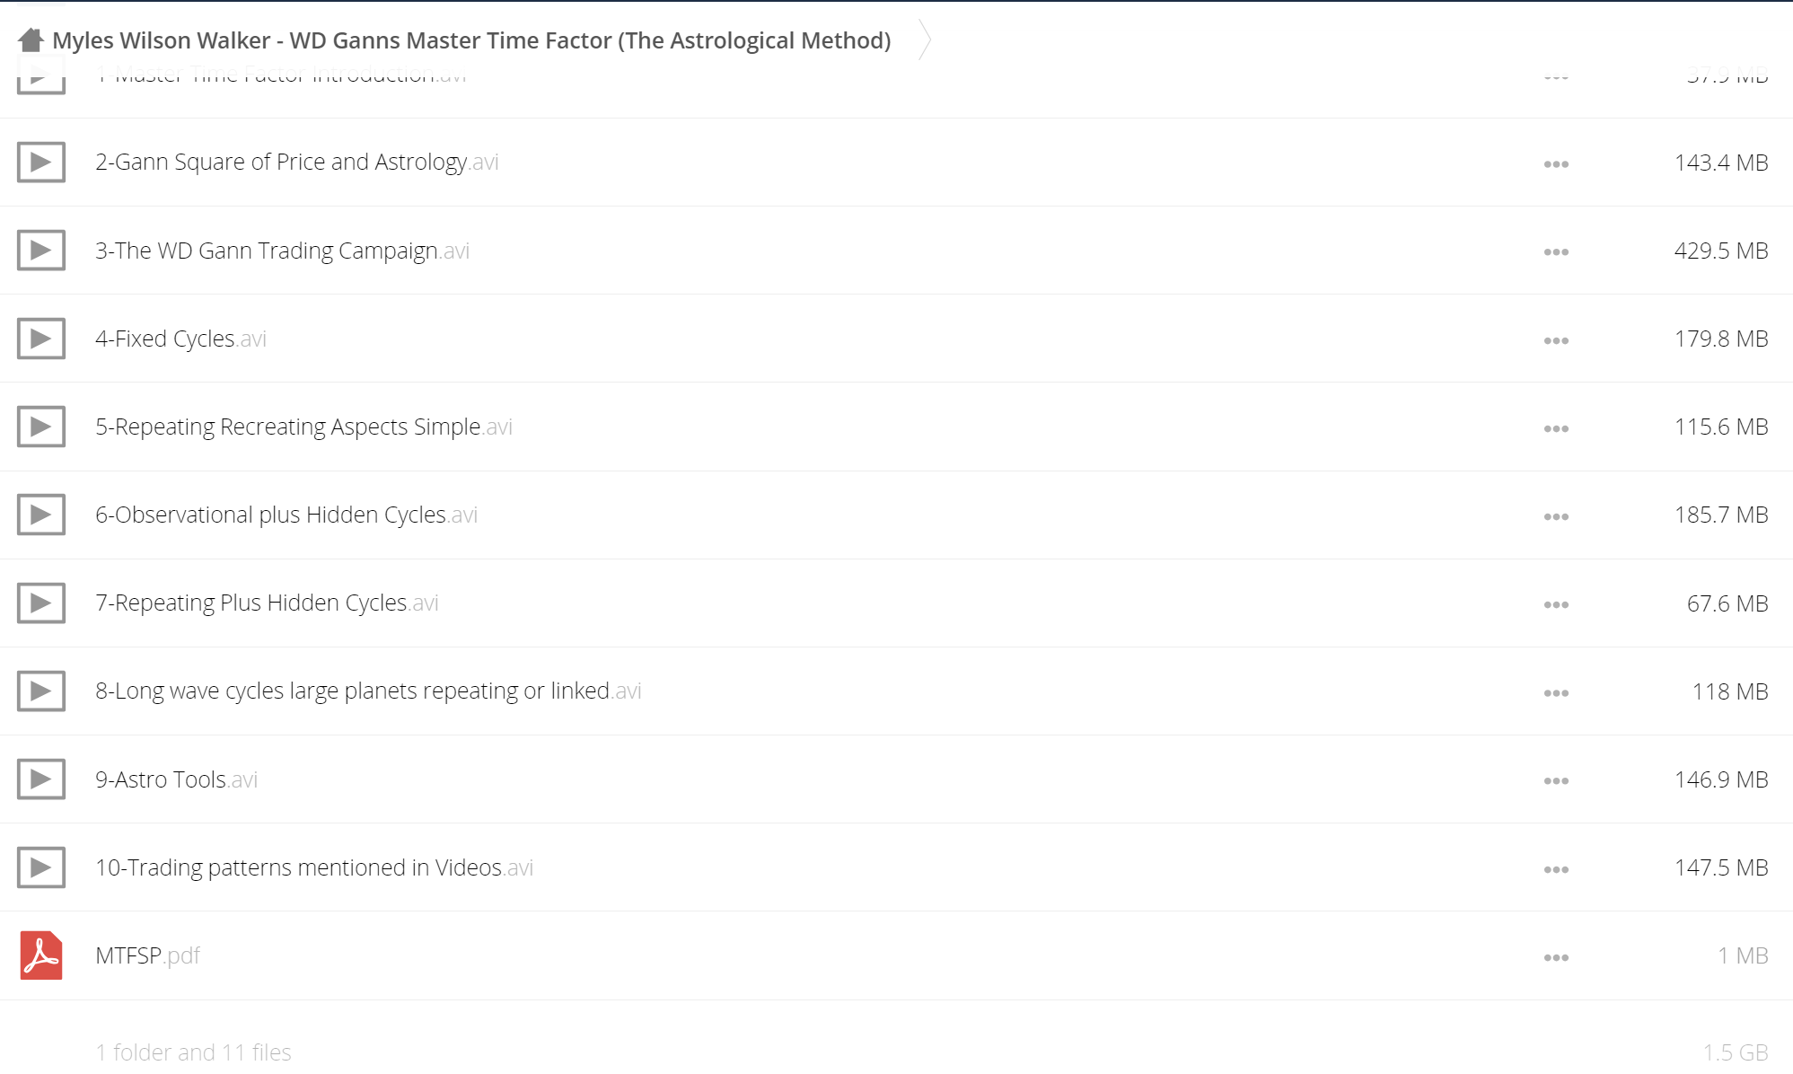The width and height of the screenshot is (1793, 1074).
Task: Click the home icon in breadcrumb
Action: 31,40
